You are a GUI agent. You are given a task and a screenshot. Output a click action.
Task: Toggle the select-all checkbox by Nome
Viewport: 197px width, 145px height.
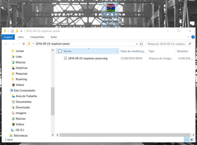point(60,51)
